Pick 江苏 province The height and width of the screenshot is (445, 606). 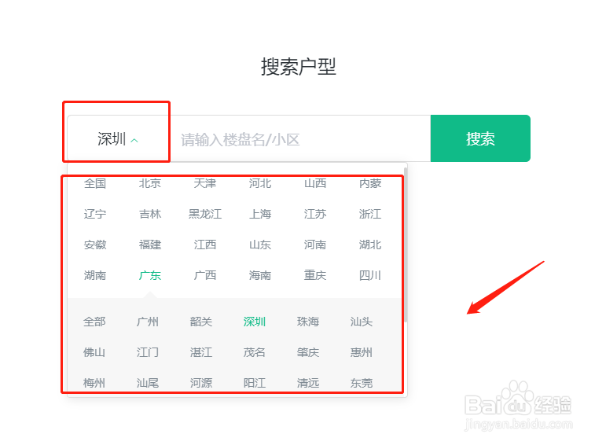click(x=315, y=214)
